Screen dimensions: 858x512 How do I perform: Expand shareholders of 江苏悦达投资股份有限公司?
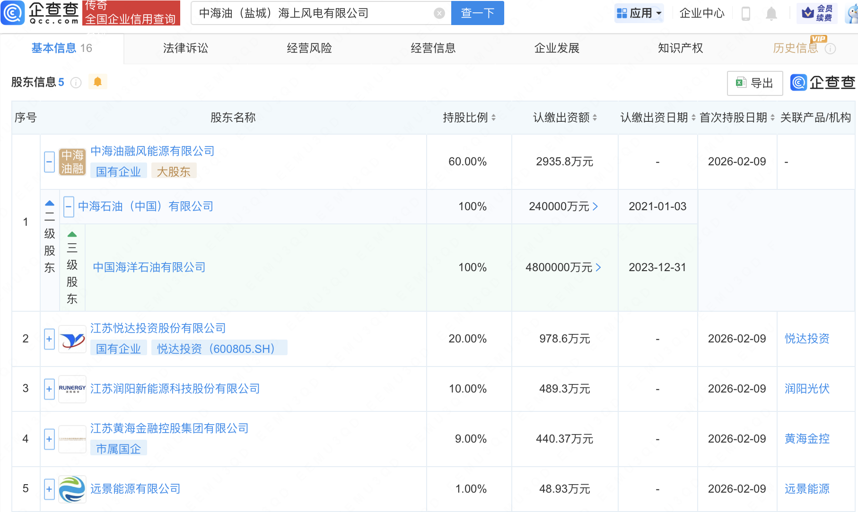pos(49,339)
